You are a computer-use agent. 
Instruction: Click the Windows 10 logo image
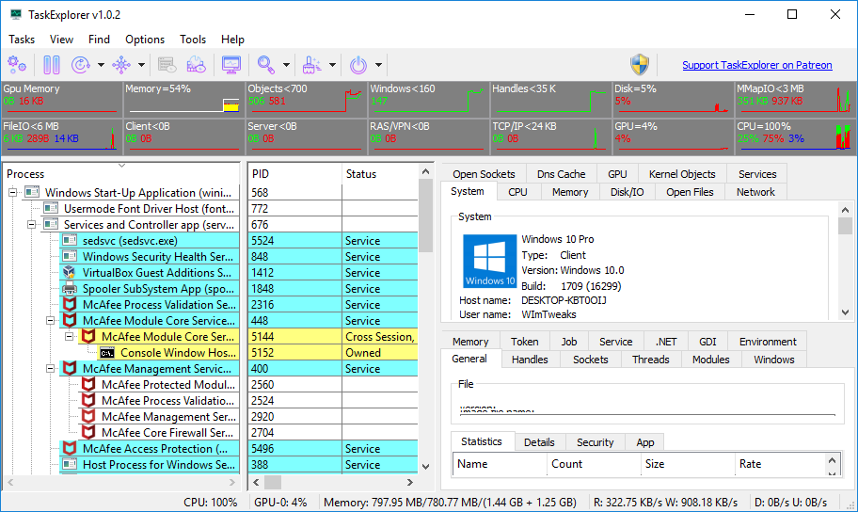490,262
